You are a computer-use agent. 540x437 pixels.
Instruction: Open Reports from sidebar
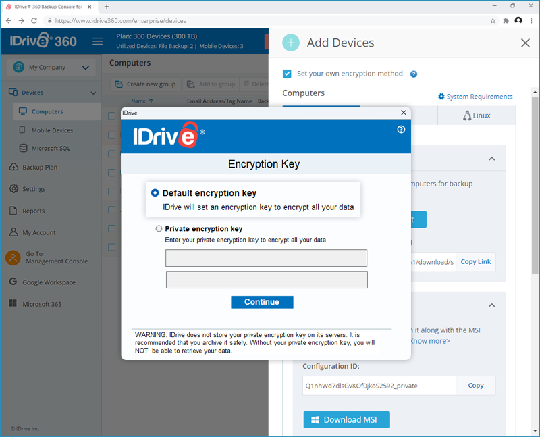[x=33, y=211]
